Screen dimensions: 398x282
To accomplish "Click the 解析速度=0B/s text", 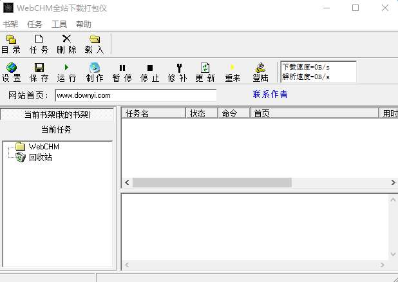I will [x=306, y=77].
